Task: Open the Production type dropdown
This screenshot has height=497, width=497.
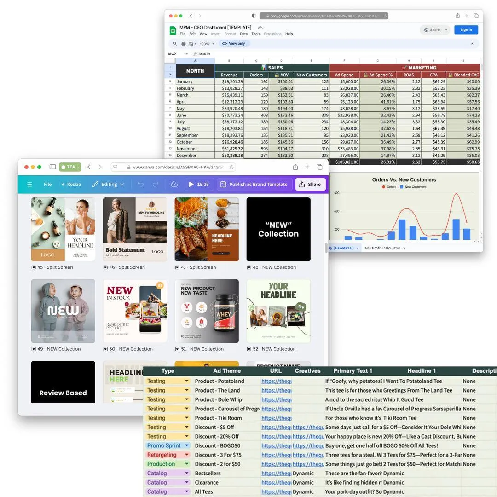Action: (x=187, y=464)
